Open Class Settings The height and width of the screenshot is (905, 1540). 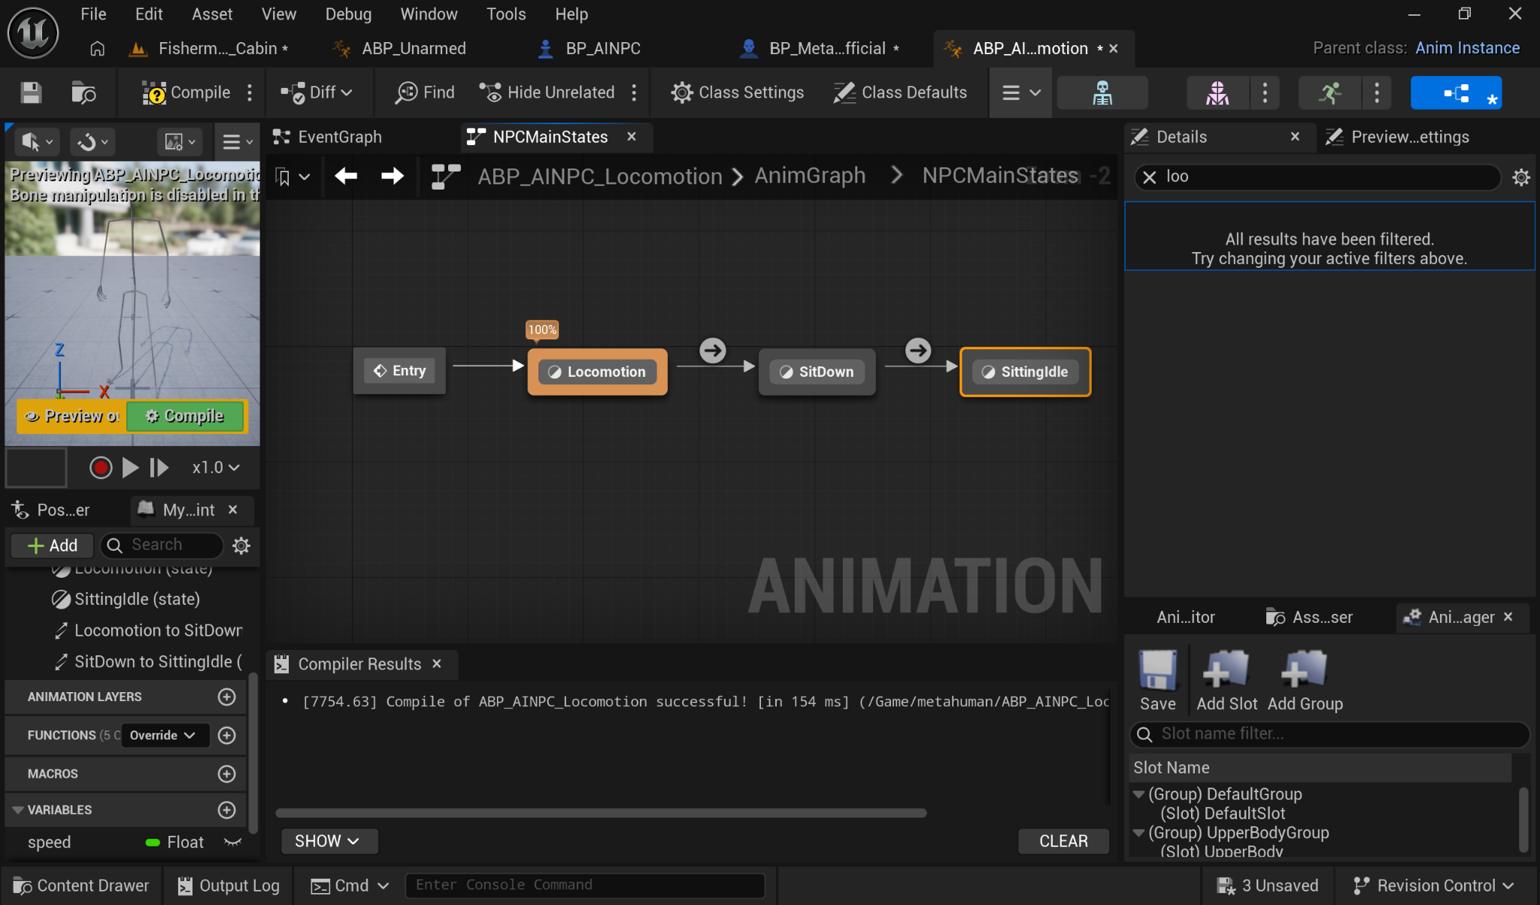tap(738, 93)
